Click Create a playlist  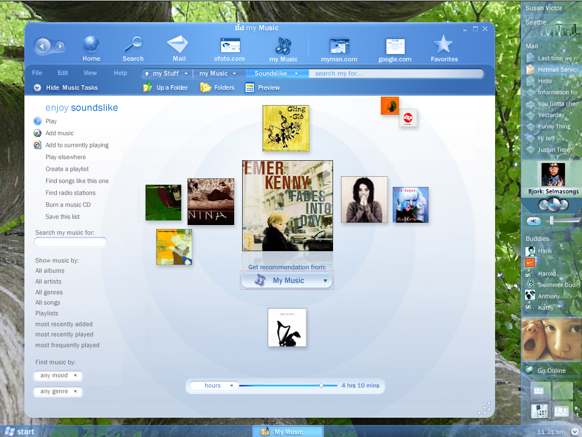(x=67, y=169)
